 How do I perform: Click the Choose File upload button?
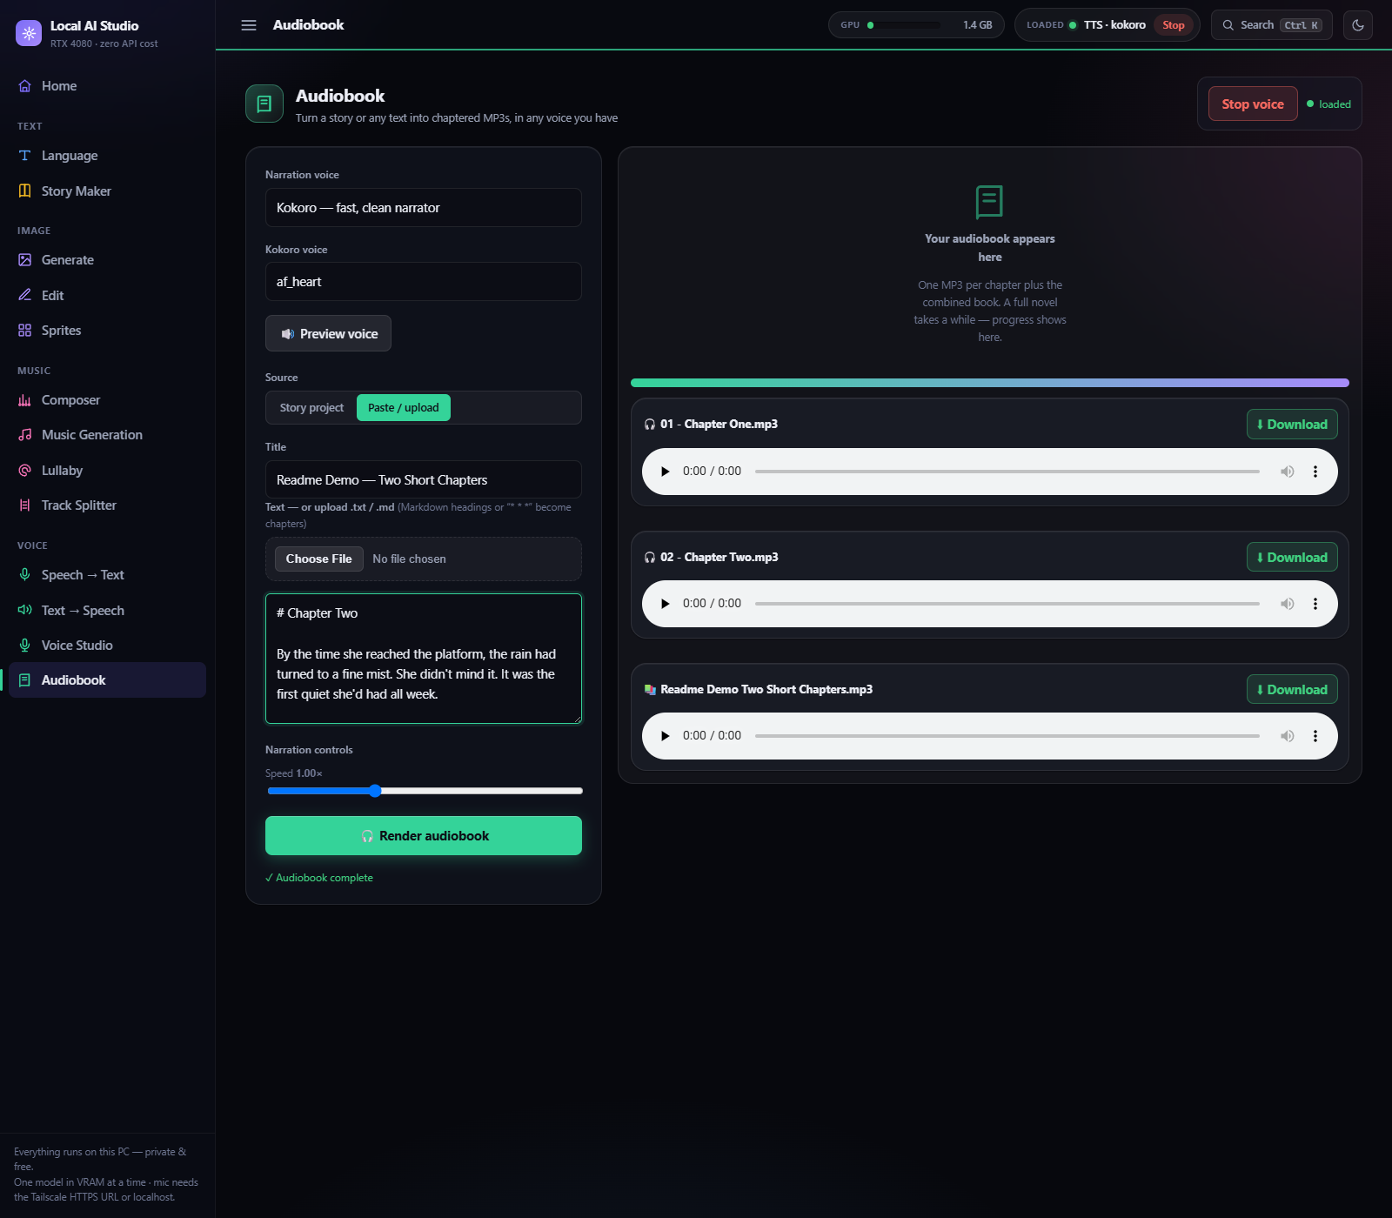point(319,559)
